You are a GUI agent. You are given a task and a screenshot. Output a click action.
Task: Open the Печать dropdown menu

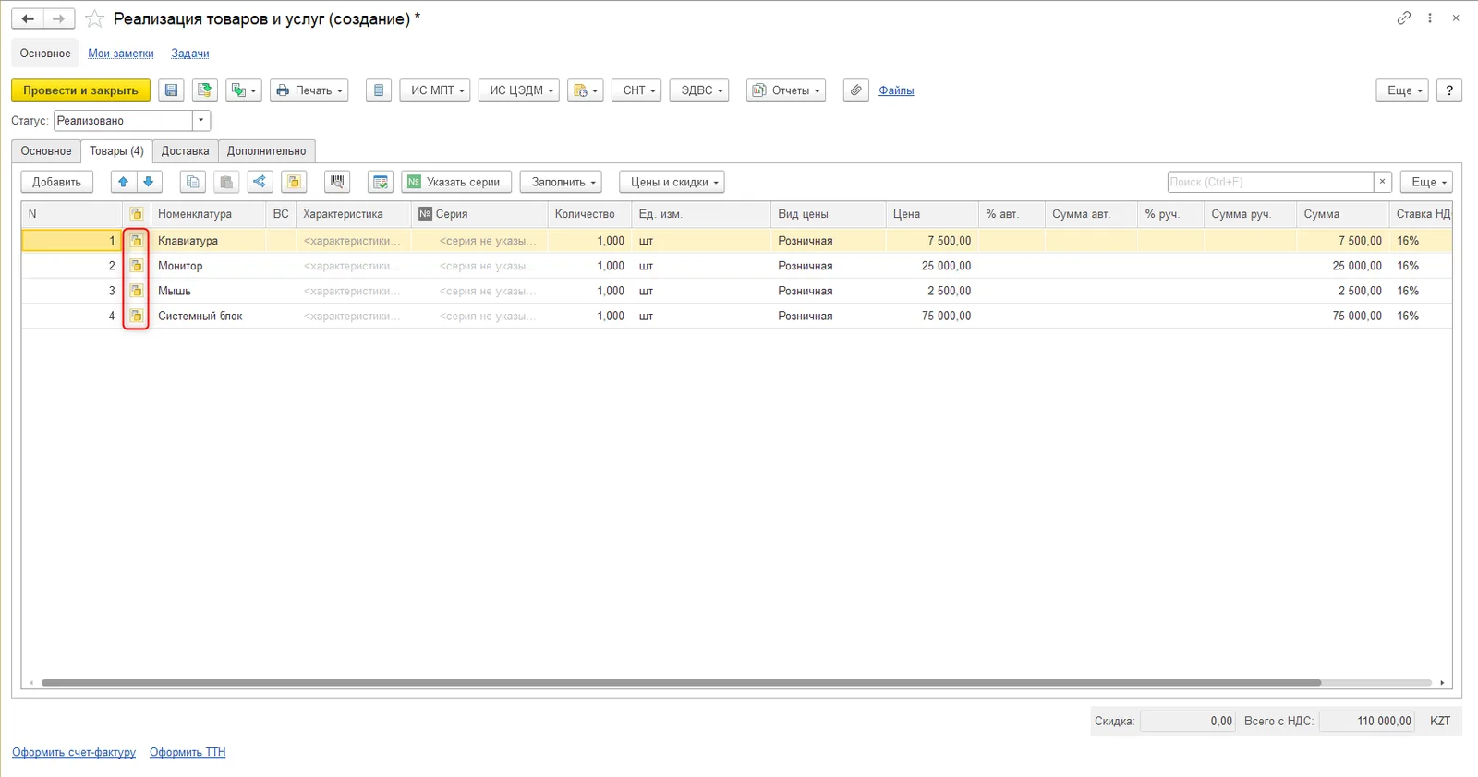(x=309, y=90)
